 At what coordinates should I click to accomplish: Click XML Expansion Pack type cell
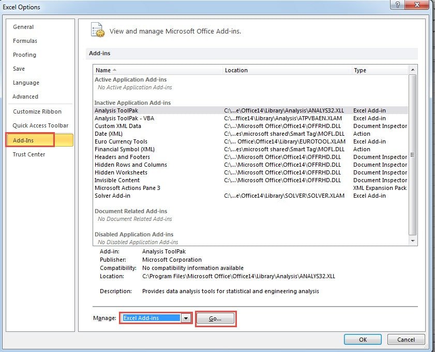coord(380,188)
